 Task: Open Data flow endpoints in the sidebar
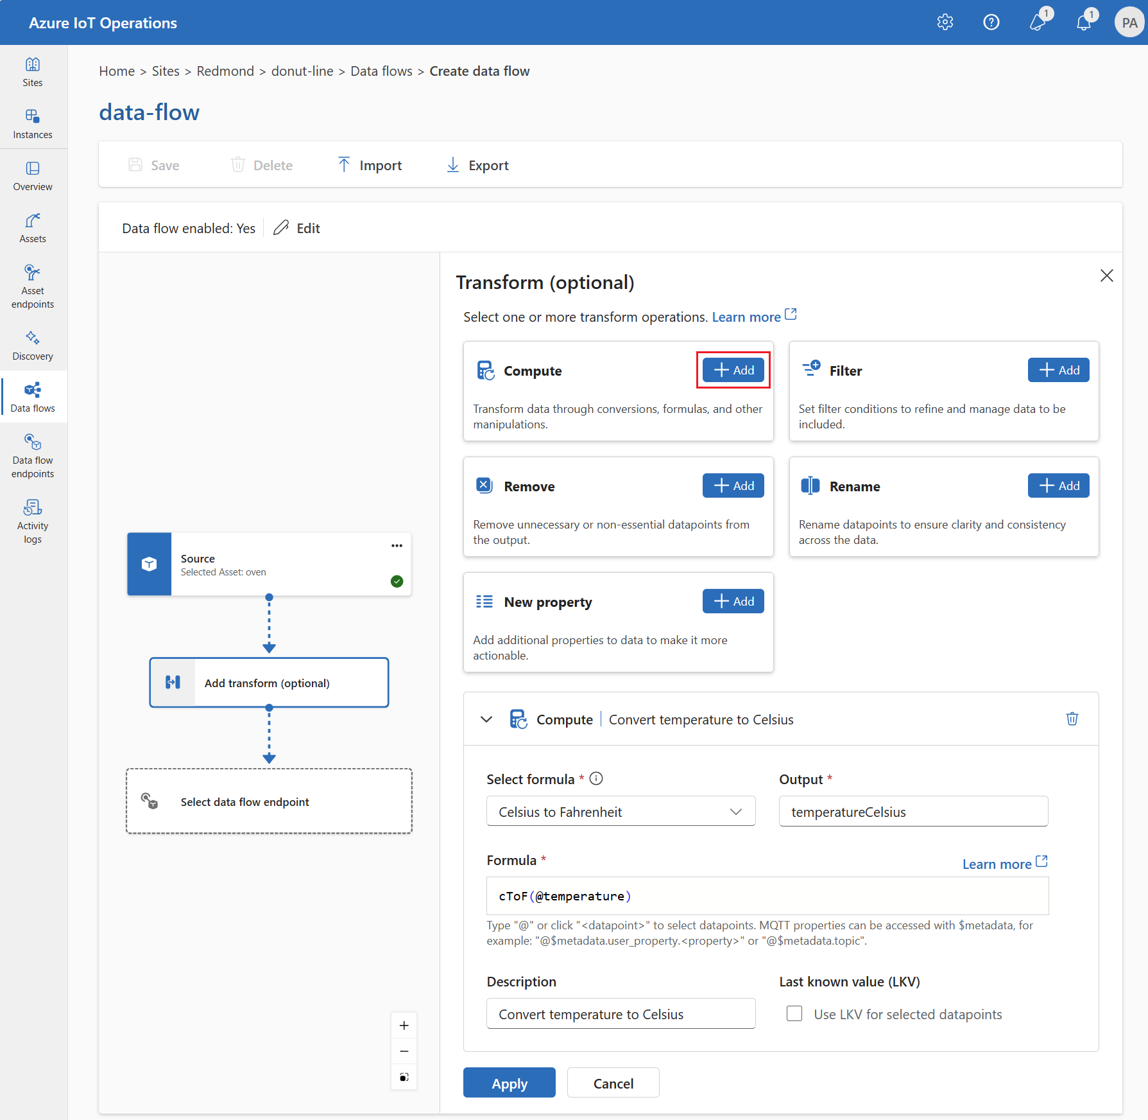coord(33,456)
